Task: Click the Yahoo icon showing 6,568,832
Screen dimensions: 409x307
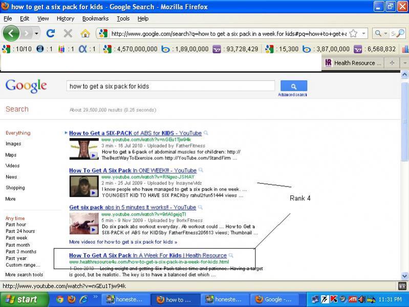Action: [x=358, y=49]
